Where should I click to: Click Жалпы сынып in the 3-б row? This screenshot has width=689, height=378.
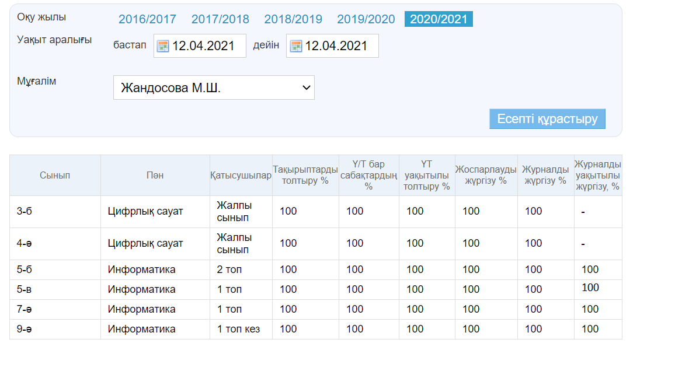click(x=234, y=212)
